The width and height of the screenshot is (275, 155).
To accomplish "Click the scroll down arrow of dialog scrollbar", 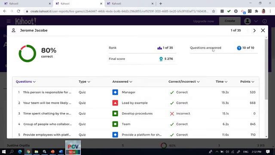I will [266, 136].
